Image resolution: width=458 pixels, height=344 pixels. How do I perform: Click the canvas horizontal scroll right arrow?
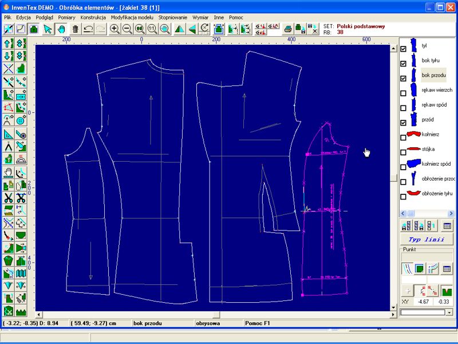393,315
